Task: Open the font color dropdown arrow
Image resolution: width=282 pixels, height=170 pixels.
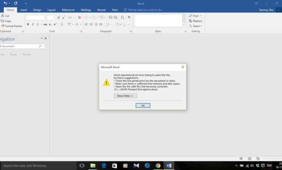Action: [x=81, y=24]
